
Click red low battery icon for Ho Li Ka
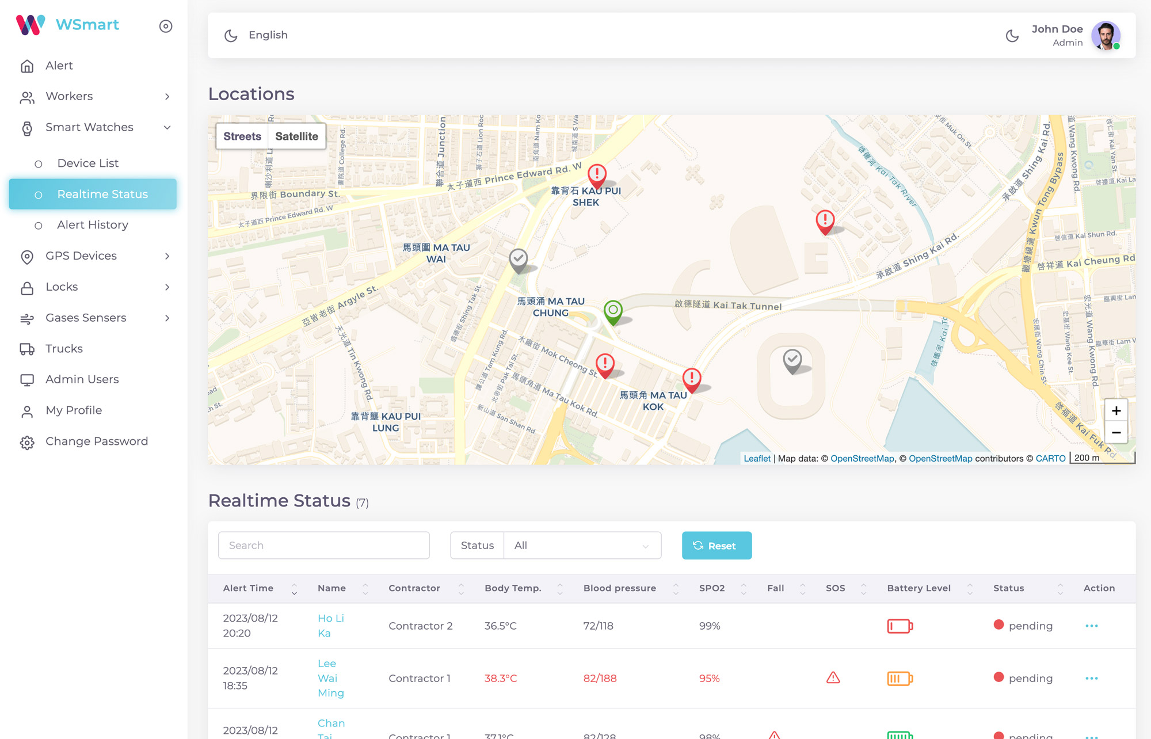pyautogui.click(x=900, y=626)
